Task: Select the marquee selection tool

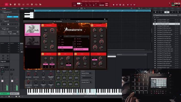Action: coord(81,8)
